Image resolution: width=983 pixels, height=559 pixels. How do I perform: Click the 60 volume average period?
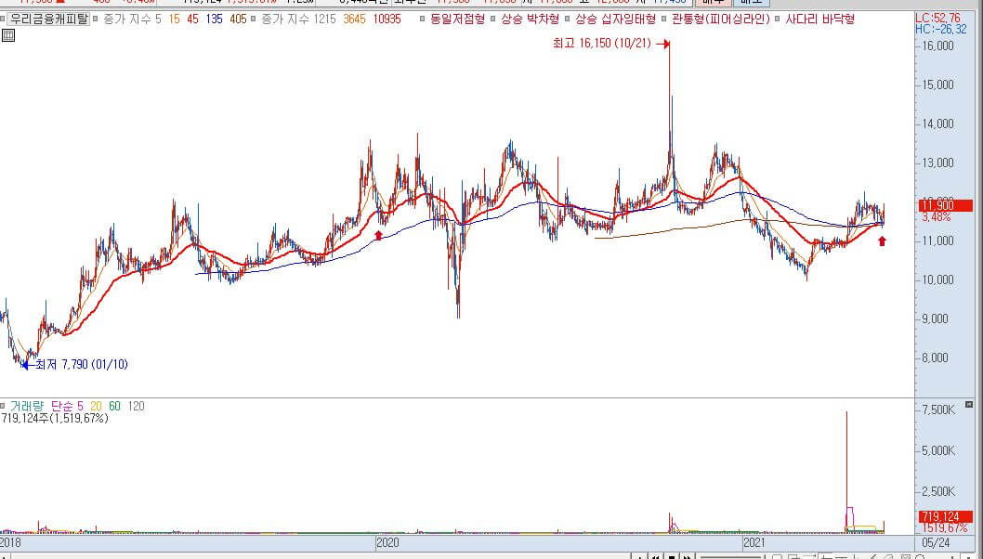(x=114, y=406)
